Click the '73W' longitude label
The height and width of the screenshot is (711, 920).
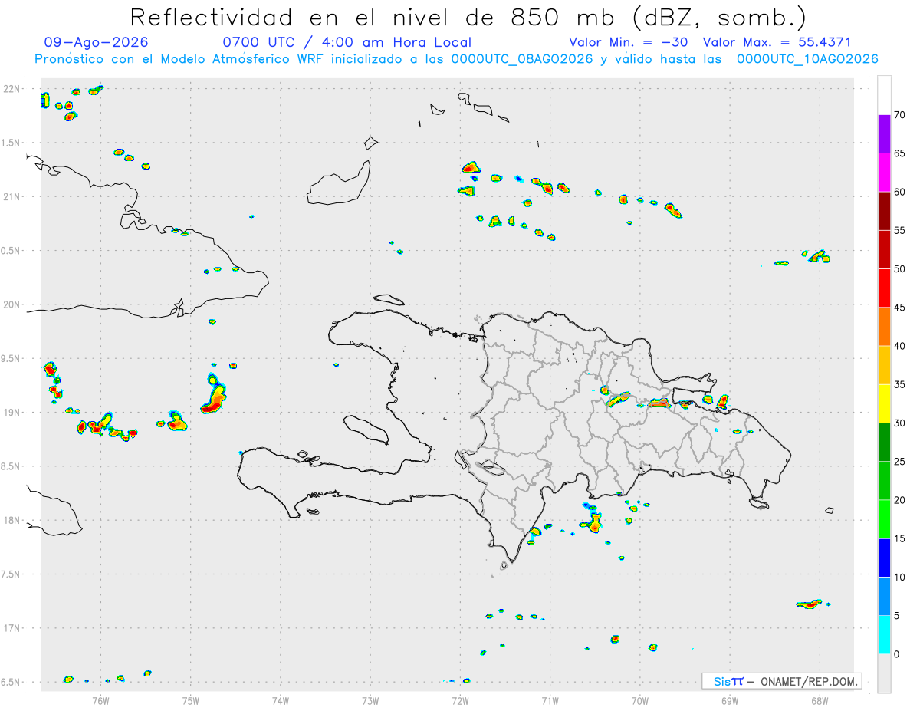(370, 701)
